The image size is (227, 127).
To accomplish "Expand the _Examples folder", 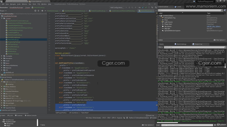I will click(2, 56).
